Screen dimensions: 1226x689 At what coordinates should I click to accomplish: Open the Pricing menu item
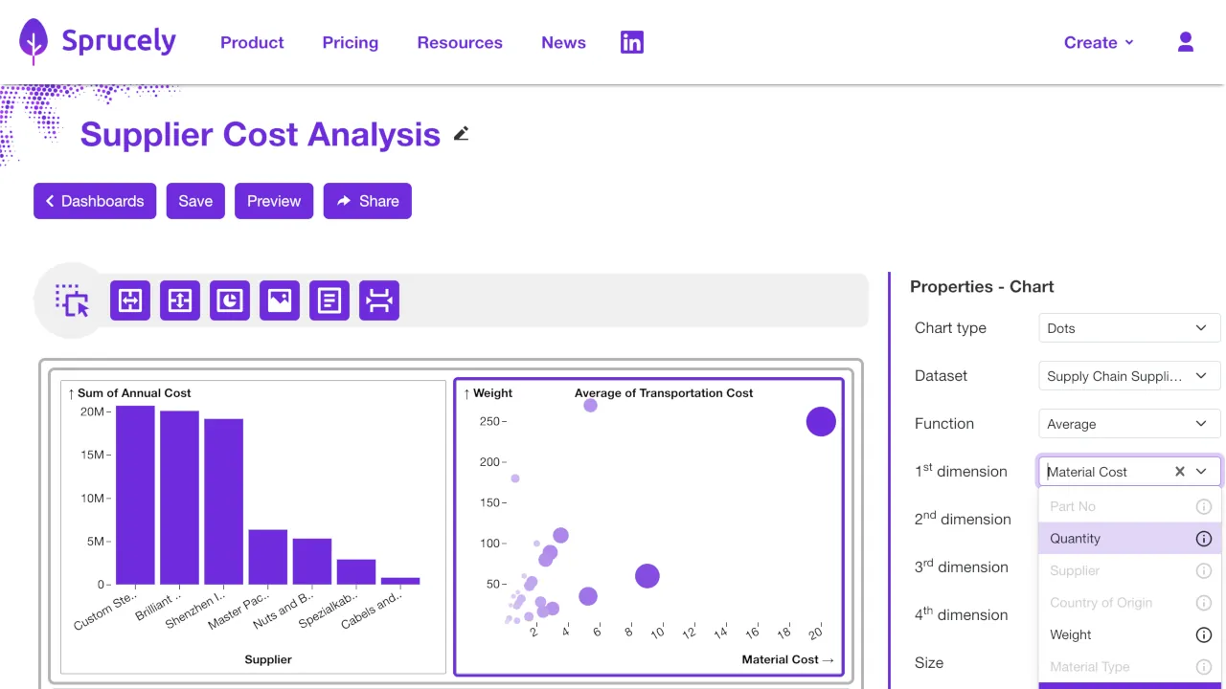point(350,42)
